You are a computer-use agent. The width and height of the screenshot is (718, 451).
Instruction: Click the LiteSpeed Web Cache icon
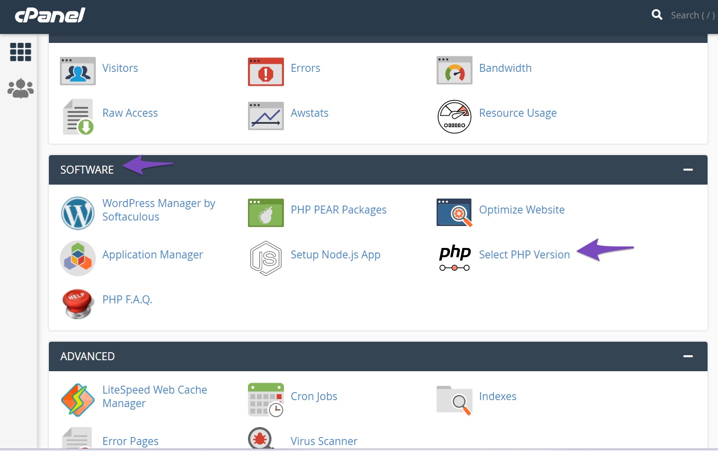click(x=78, y=400)
